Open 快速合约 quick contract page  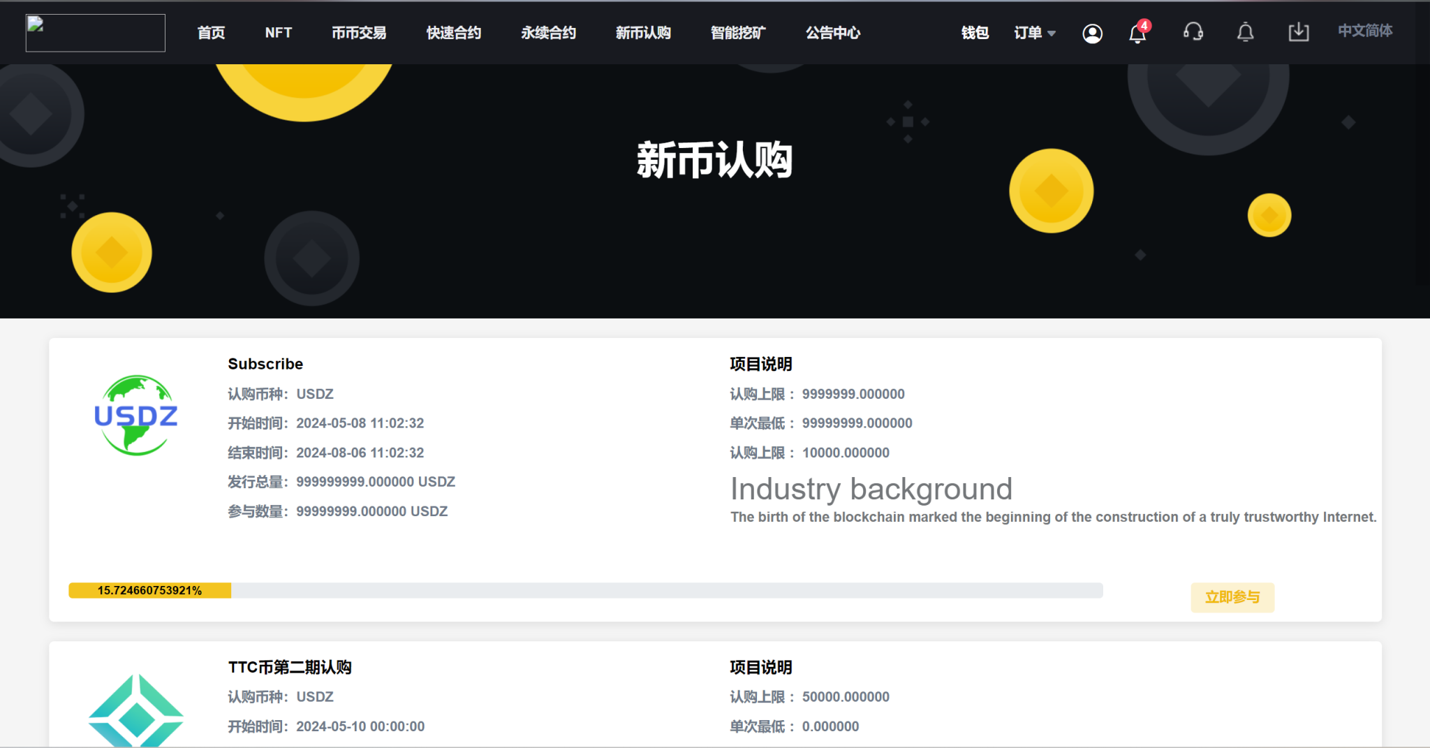[454, 33]
